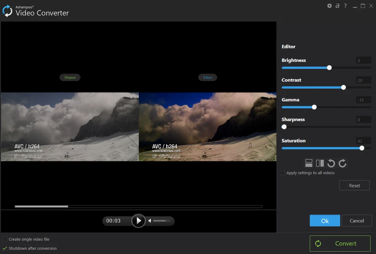
Task: Open the language selector 'a' icon
Action: tap(337, 5)
